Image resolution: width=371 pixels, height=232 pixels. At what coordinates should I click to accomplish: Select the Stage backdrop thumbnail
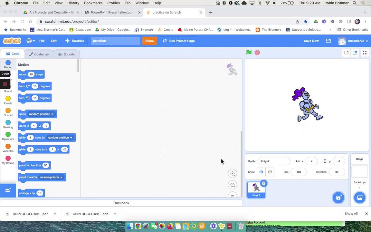[359, 172]
